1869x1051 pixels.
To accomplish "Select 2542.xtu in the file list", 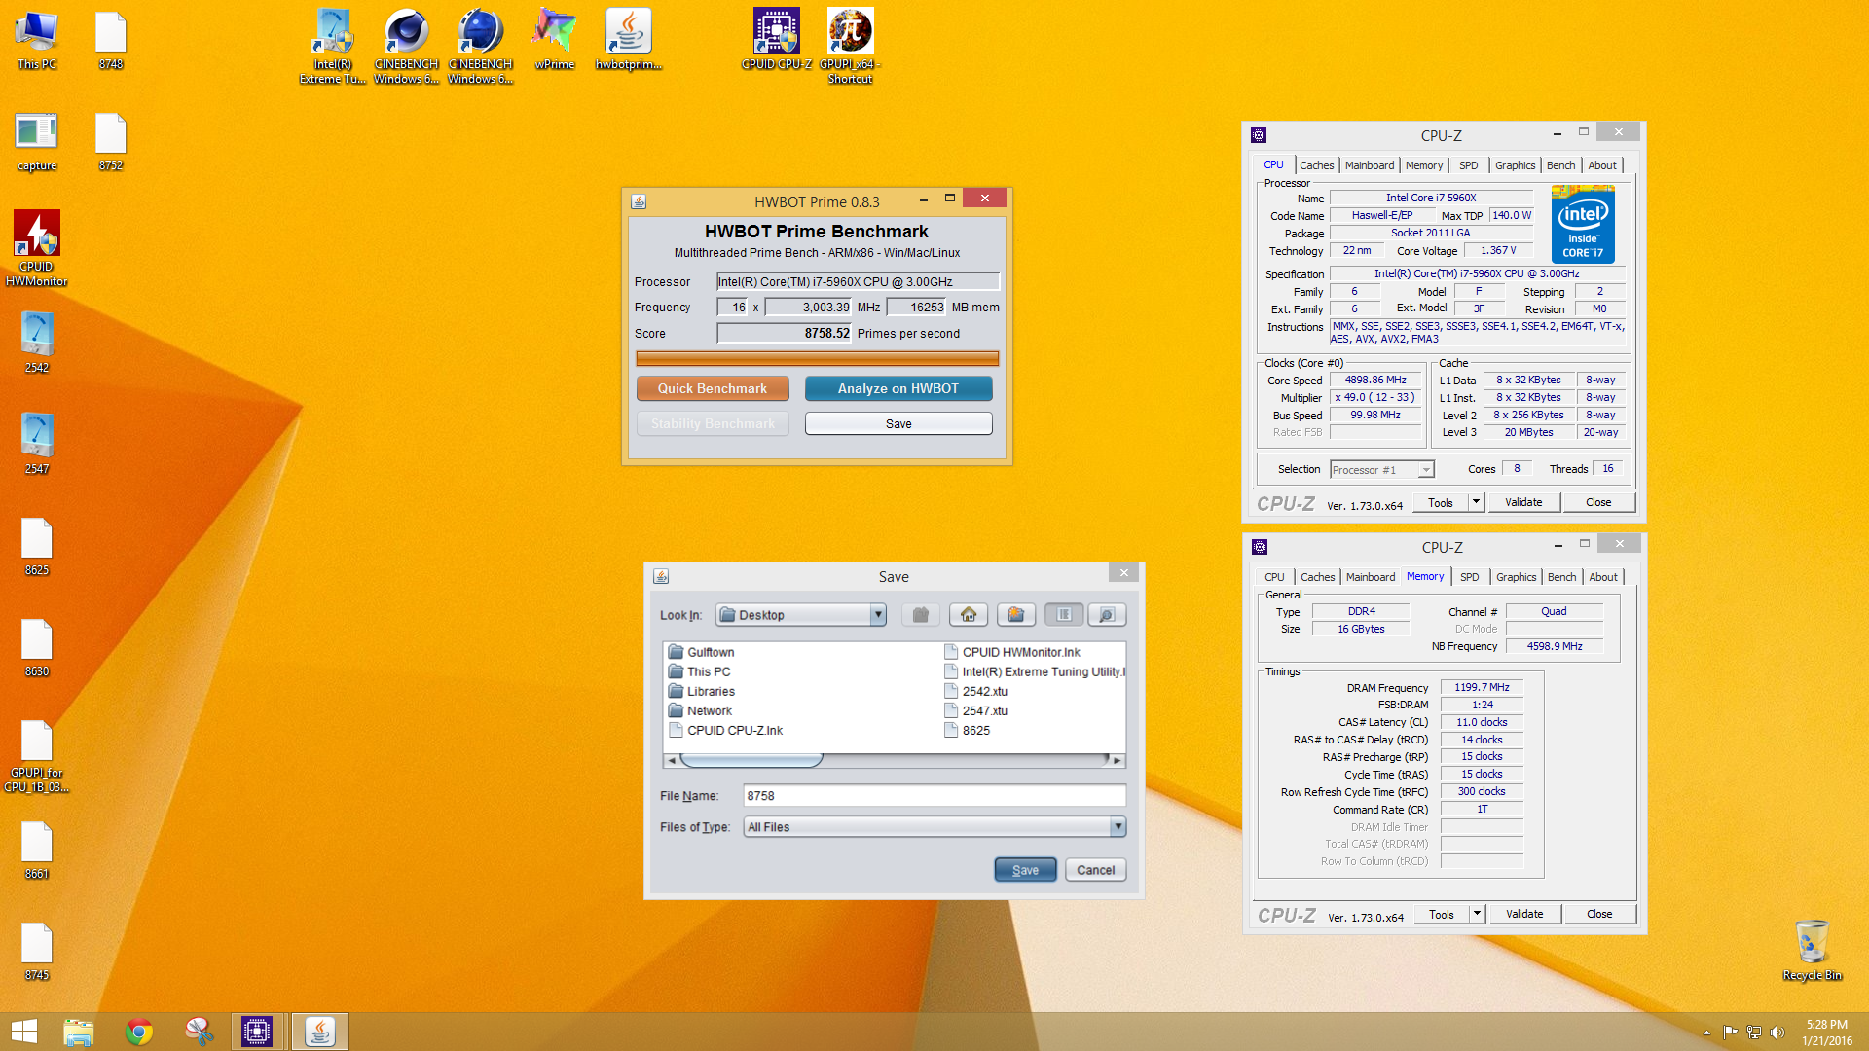I will click(x=976, y=691).
